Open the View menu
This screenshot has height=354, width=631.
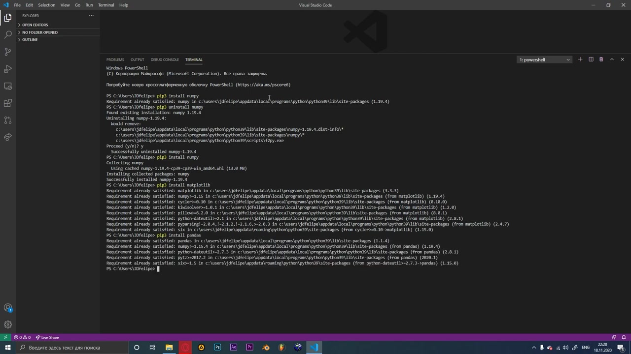[x=65, y=5]
